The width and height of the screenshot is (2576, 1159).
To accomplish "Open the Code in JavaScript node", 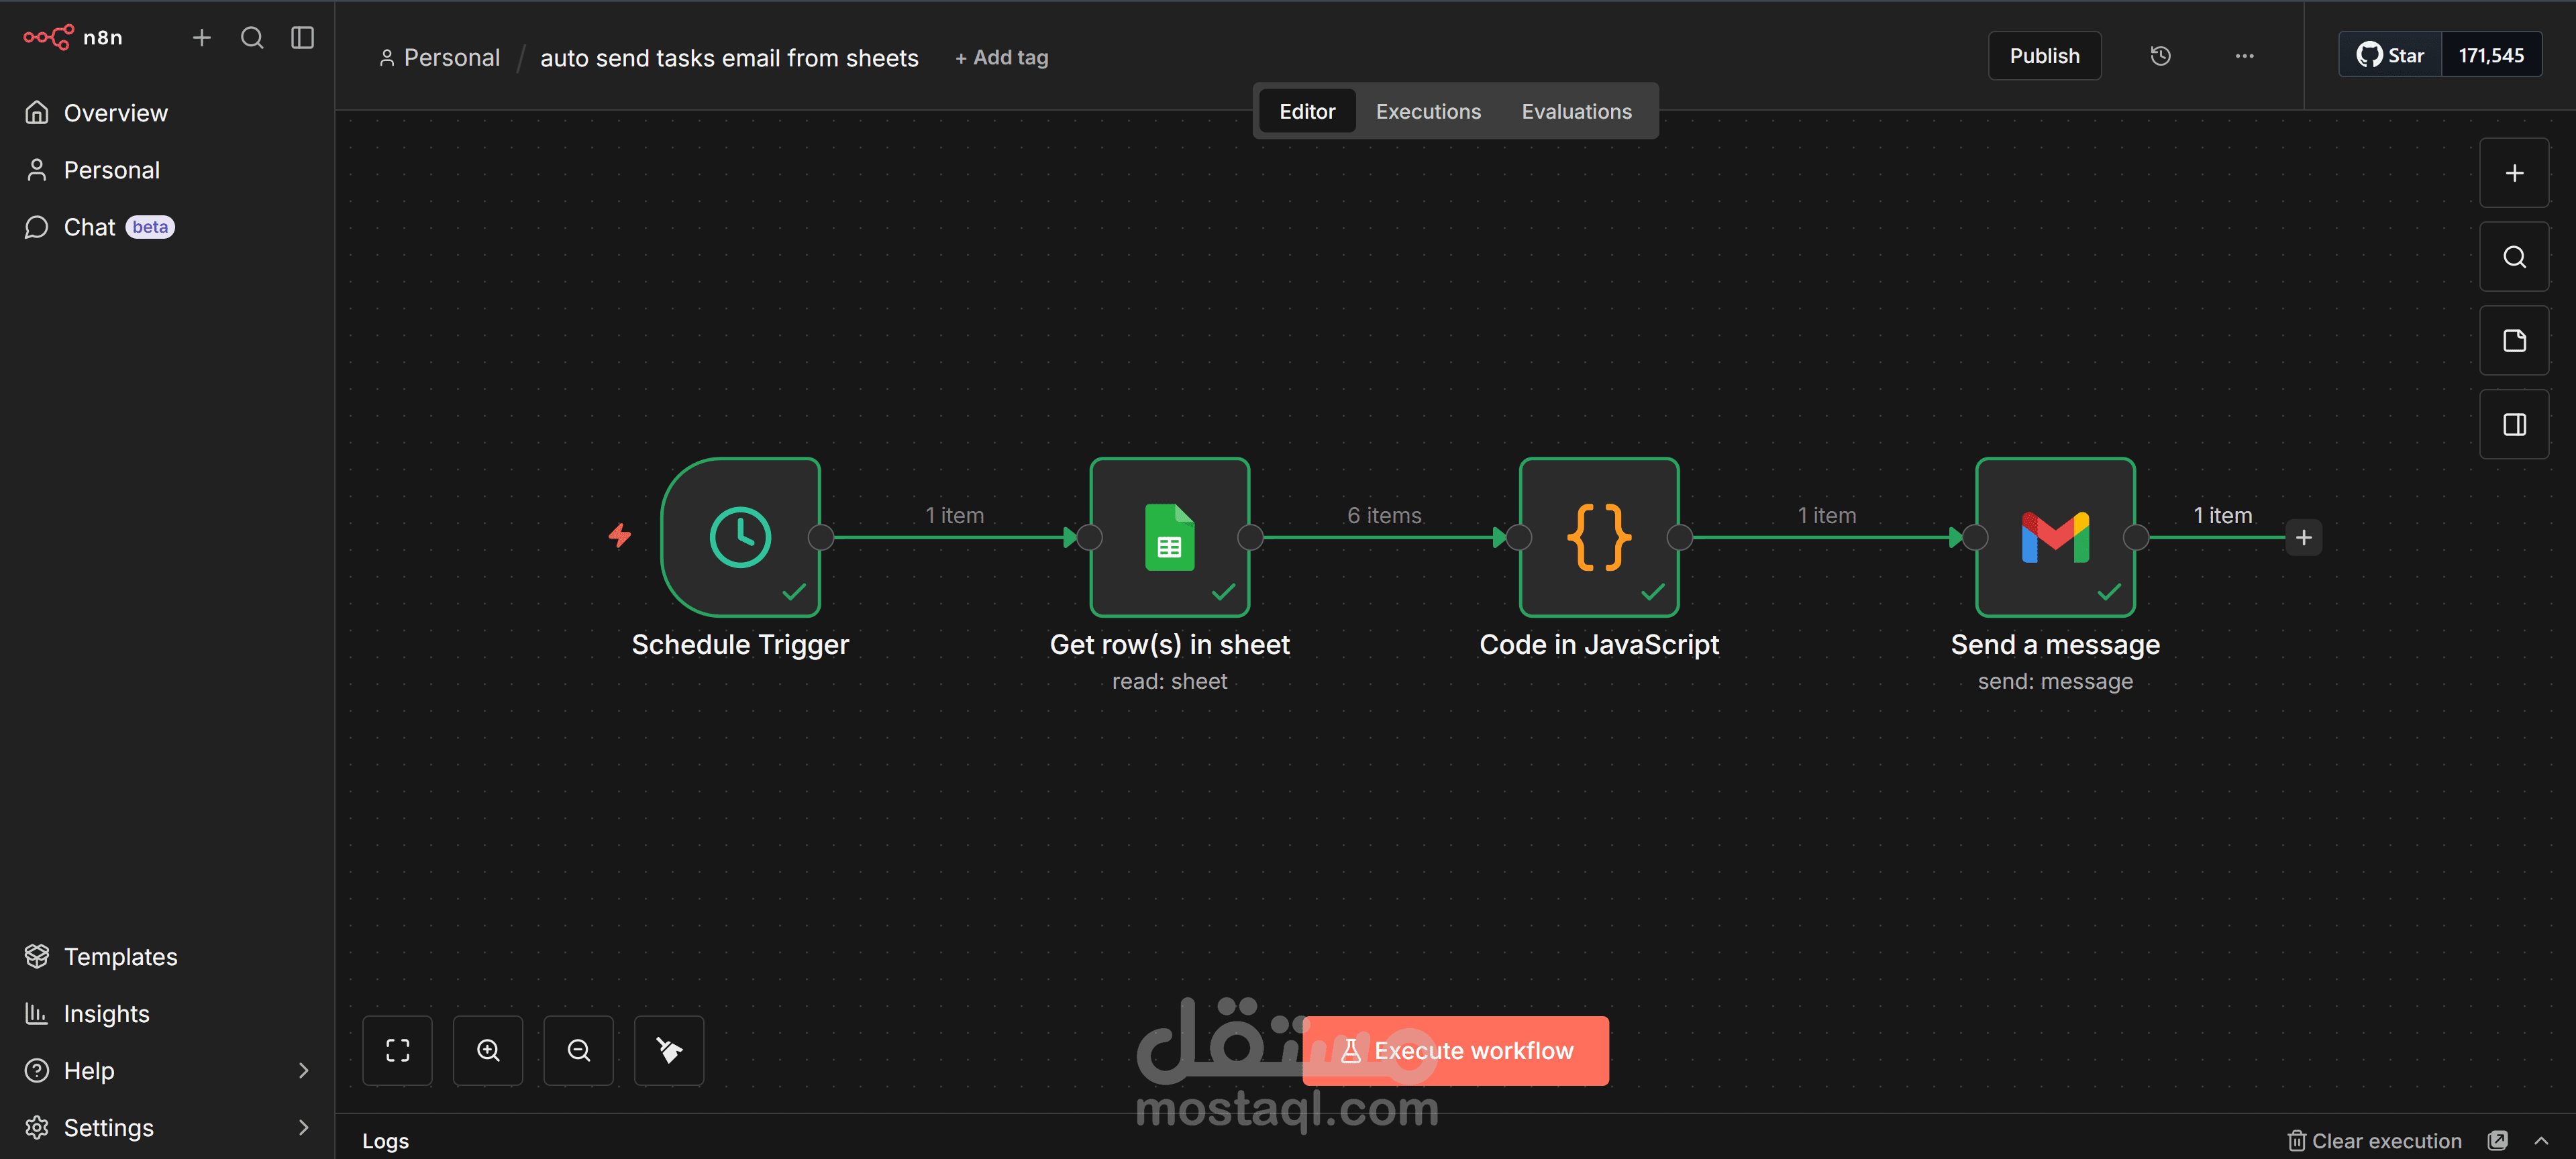I will 1598,537.
